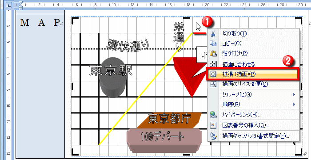Select the 109デパート pink shape
The width and height of the screenshot is (311, 160).
[x=164, y=141]
